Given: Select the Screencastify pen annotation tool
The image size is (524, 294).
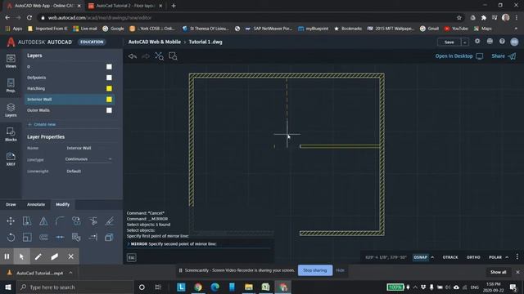Looking at the screenshot, I should click(x=38, y=256).
